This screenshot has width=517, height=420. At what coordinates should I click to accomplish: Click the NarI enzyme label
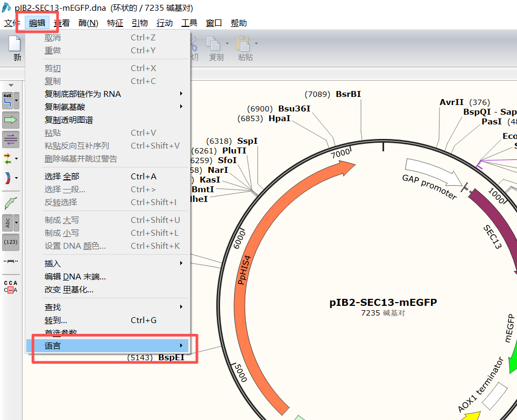coord(218,170)
